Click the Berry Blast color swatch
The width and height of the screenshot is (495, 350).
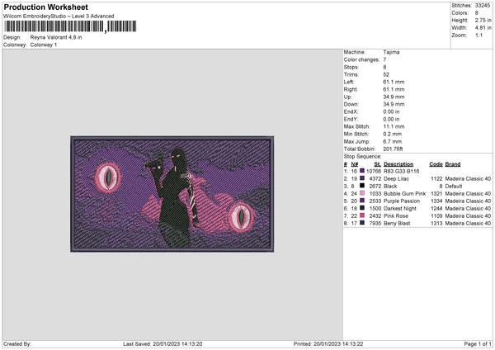(362, 223)
